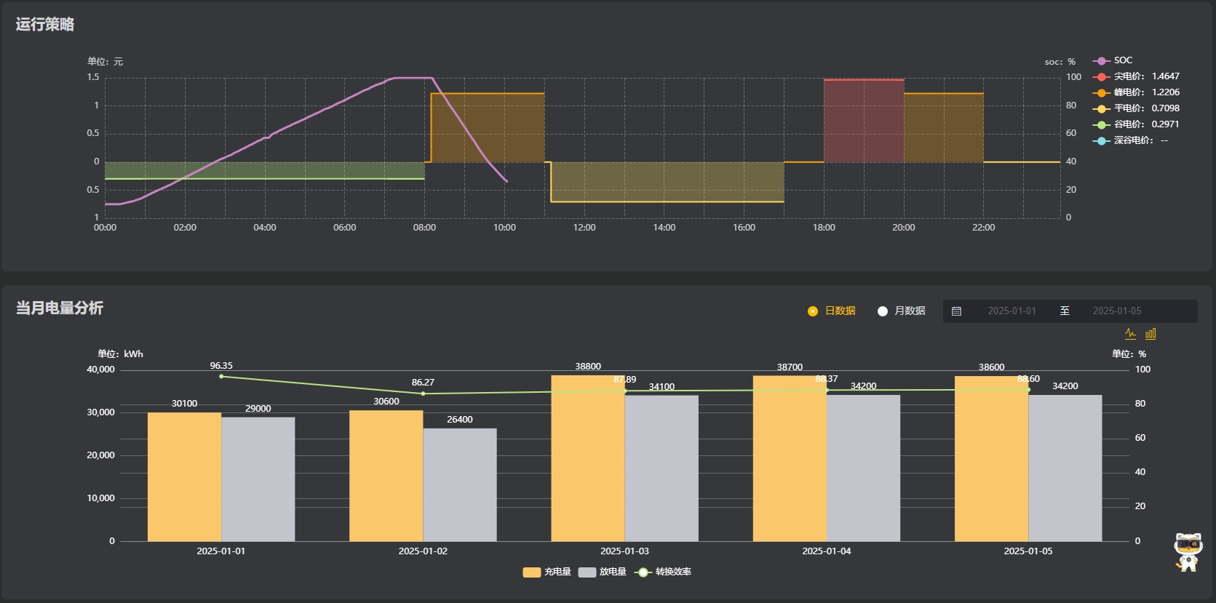Switch chart to bar view icon
Image resolution: width=1216 pixels, height=603 pixels.
click(x=1151, y=334)
